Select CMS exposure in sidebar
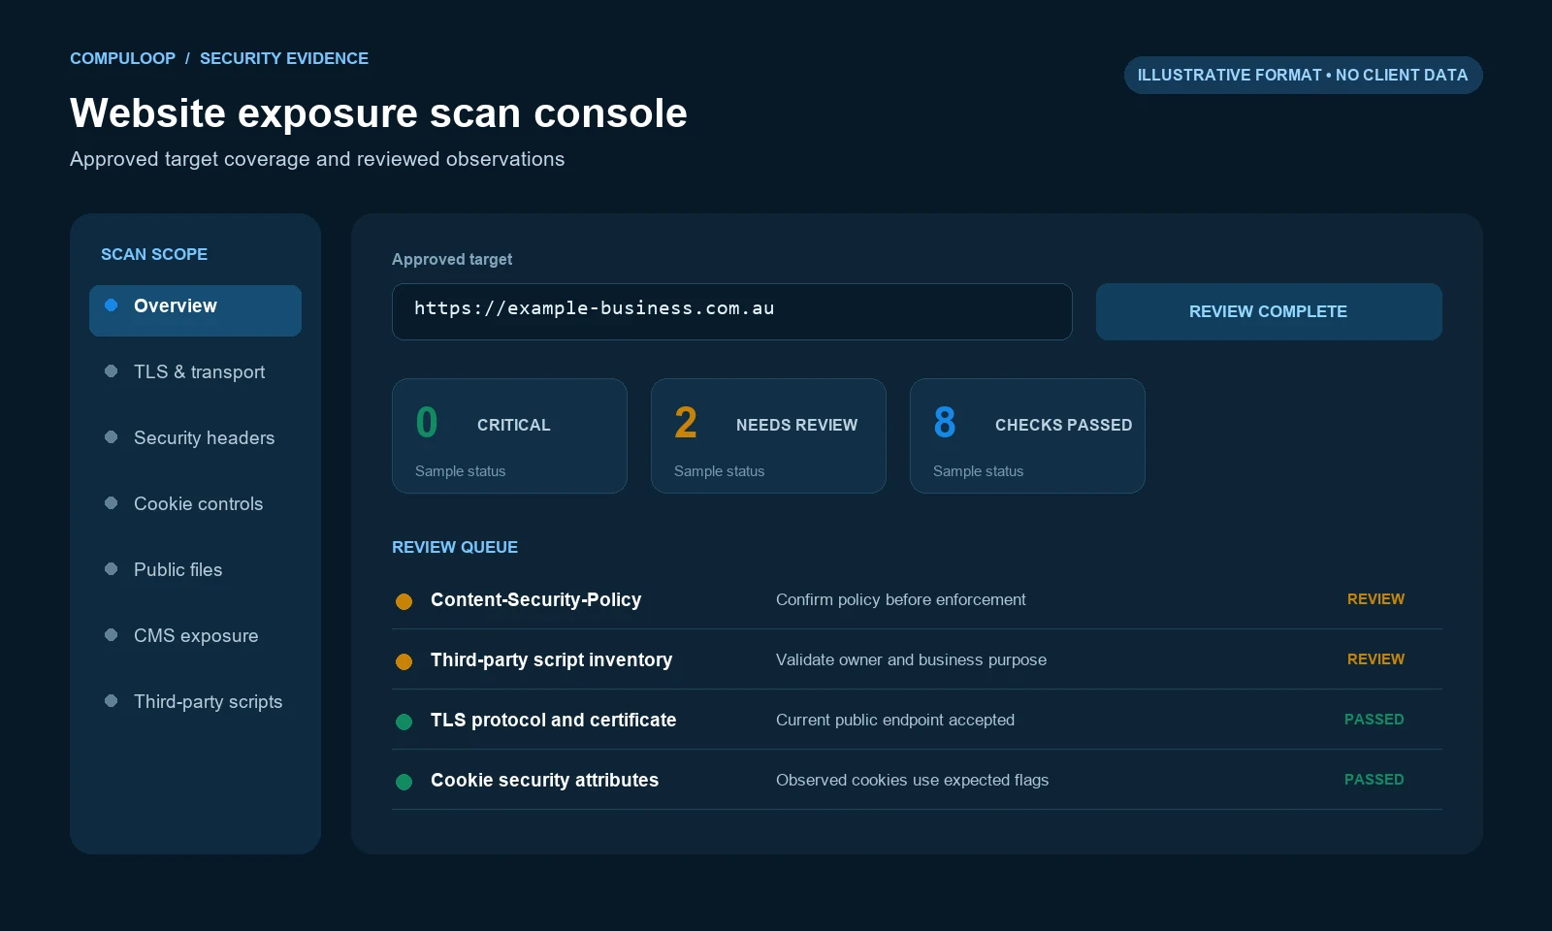The image size is (1552, 931). (x=195, y=636)
